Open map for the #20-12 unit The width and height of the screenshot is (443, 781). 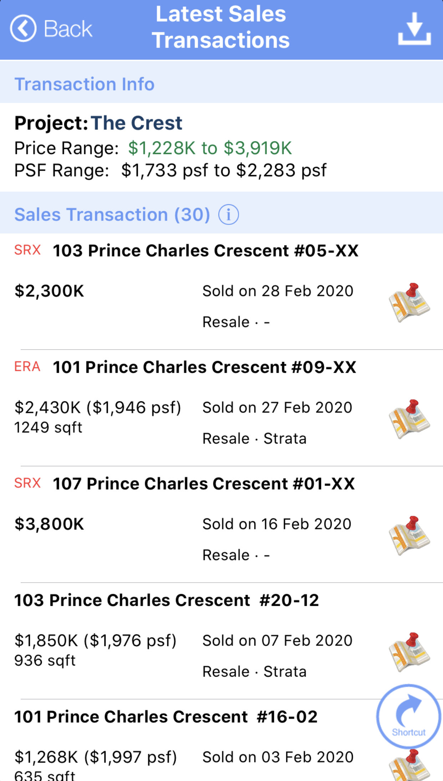(x=409, y=652)
